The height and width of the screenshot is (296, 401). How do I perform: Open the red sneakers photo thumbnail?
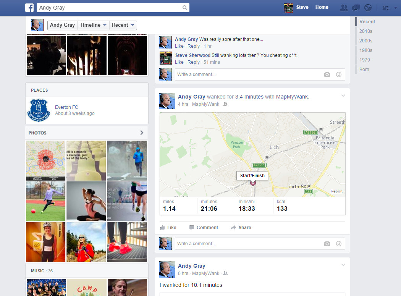pos(127,242)
